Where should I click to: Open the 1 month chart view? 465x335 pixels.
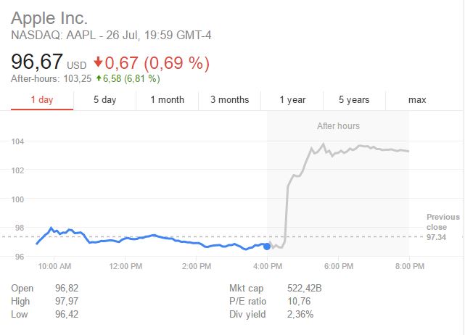pyautogui.click(x=167, y=99)
